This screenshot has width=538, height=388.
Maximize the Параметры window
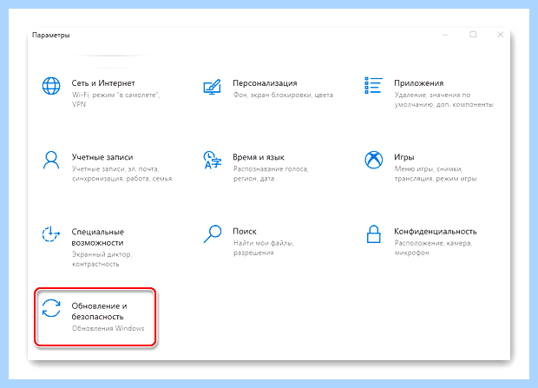[473, 35]
